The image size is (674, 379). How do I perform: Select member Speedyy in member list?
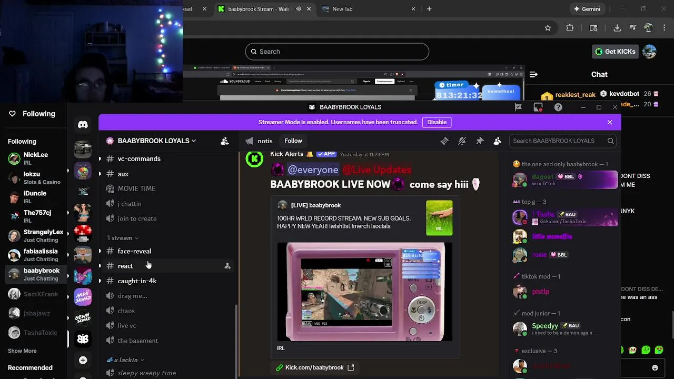pos(564,329)
